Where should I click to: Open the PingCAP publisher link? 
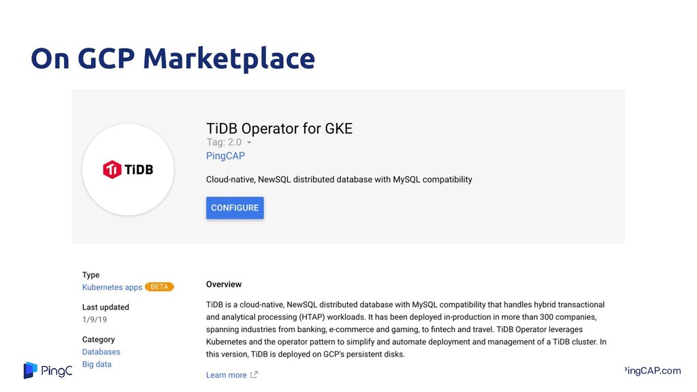point(225,156)
